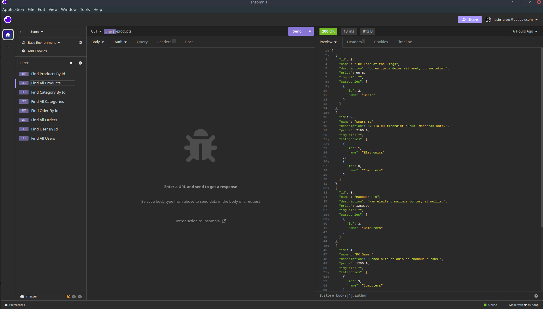The width and height of the screenshot is (543, 309).
Task: Click the Online status indicator
Action: (x=490, y=305)
